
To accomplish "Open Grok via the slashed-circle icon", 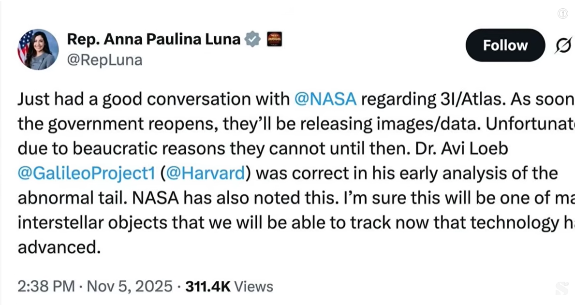I will click(x=563, y=45).
